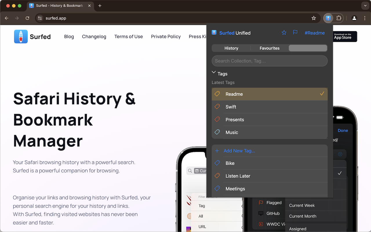Image resolution: width=371 pixels, height=232 pixels.
Task: Click the Surfed surfboard logo on the website
Action: [21, 37]
